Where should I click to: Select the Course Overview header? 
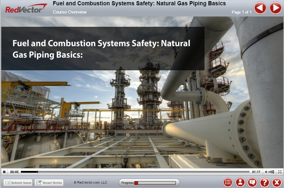[x=70, y=12]
